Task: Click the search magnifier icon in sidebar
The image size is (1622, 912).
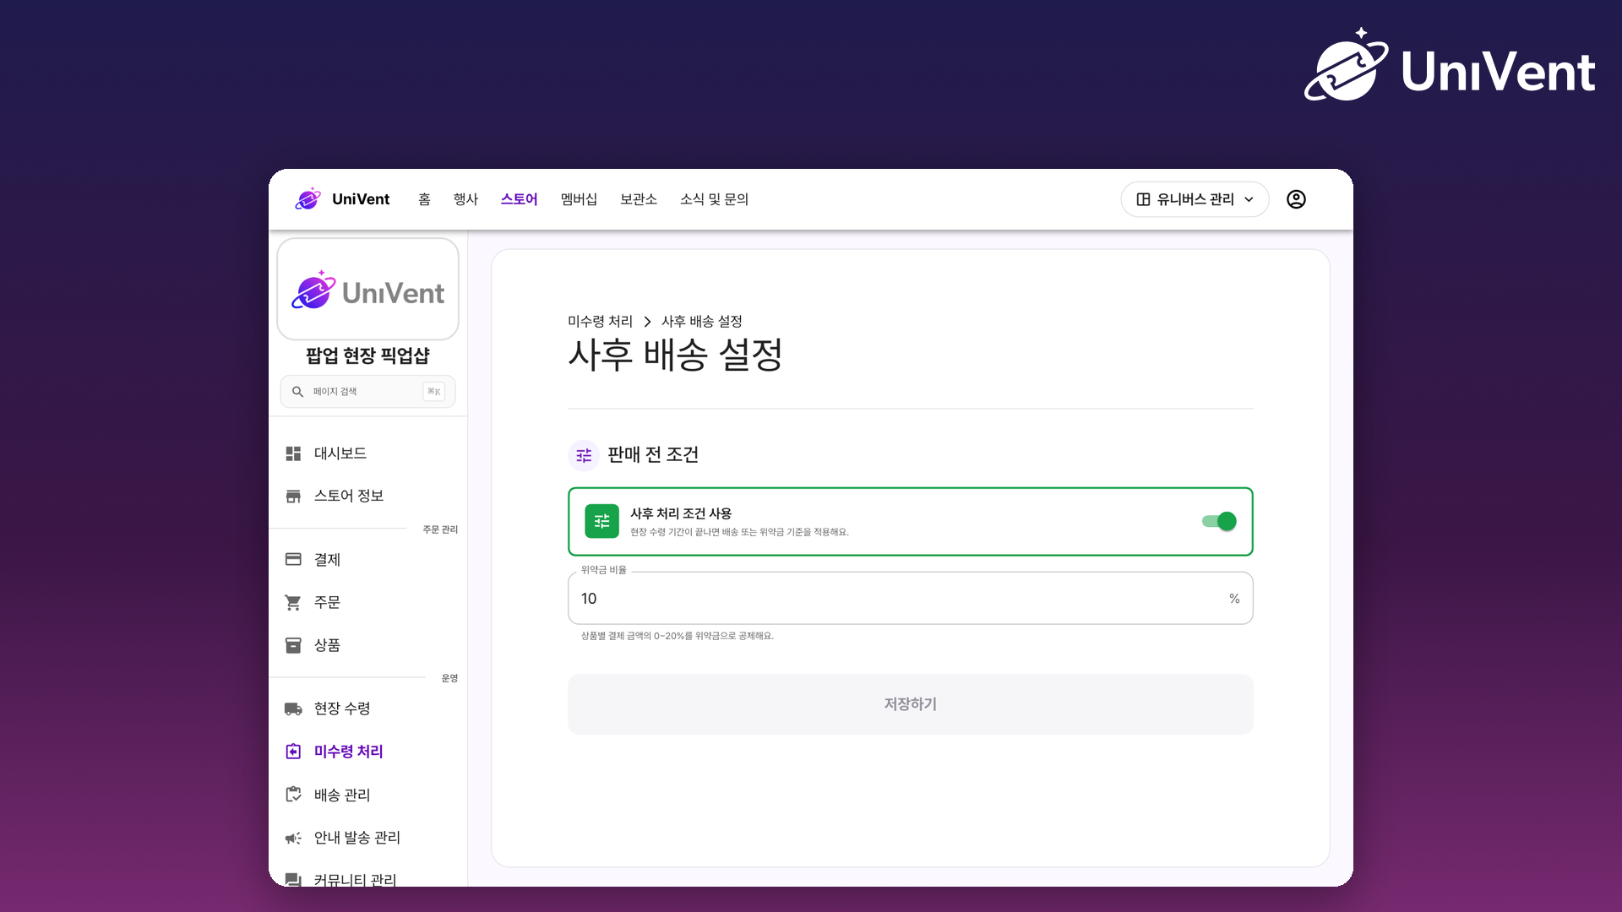Action: [x=297, y=392]
